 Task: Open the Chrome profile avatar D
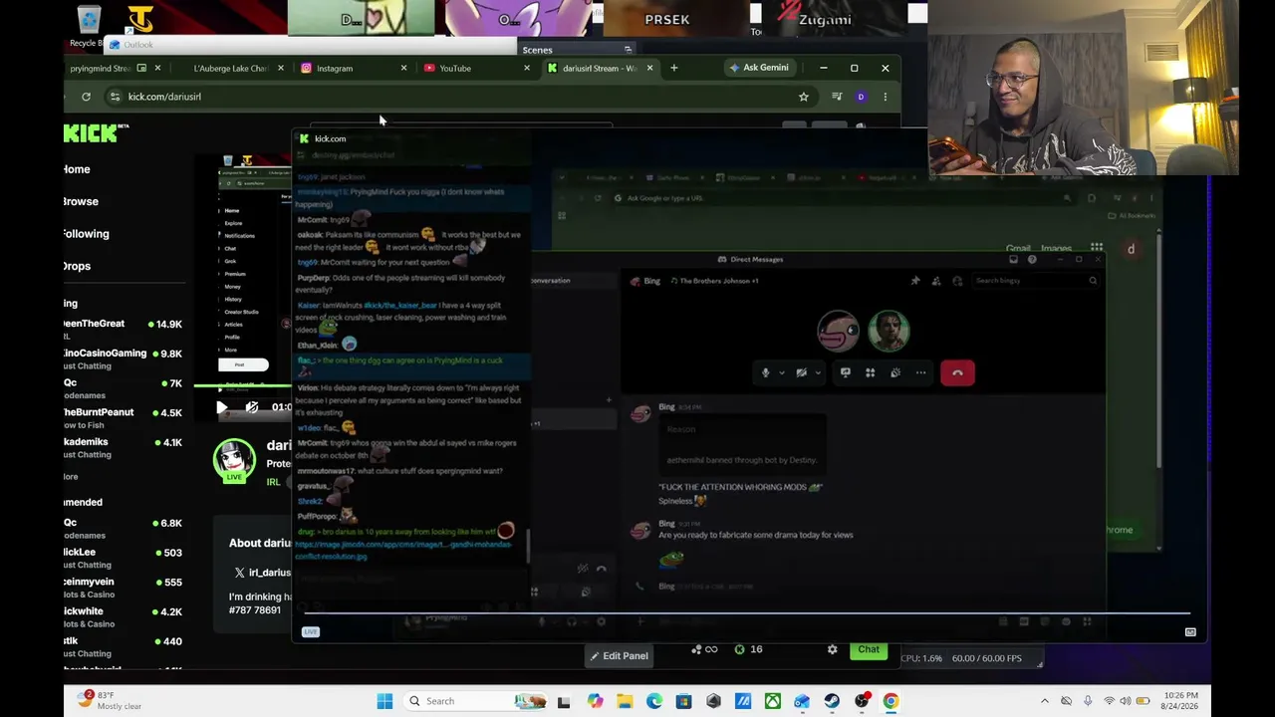pyautogui.click(x=861, y=97)
